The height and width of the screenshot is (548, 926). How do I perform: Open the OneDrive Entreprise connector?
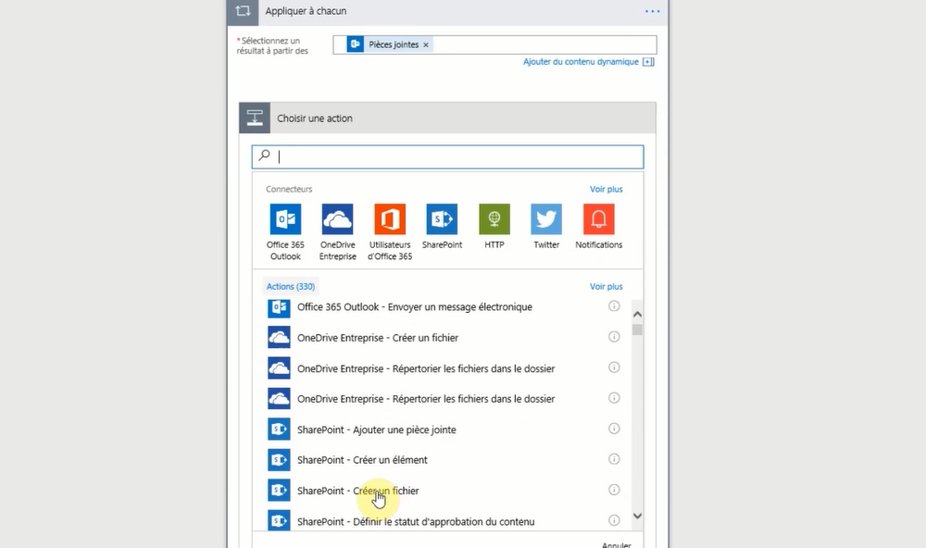[x=338, y=219]
